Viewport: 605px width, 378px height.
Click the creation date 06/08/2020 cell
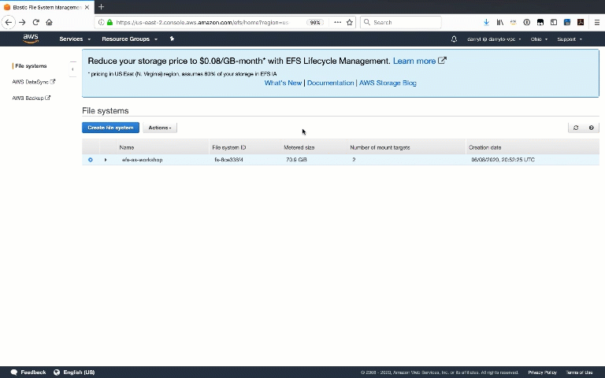(x=503, y=160)
